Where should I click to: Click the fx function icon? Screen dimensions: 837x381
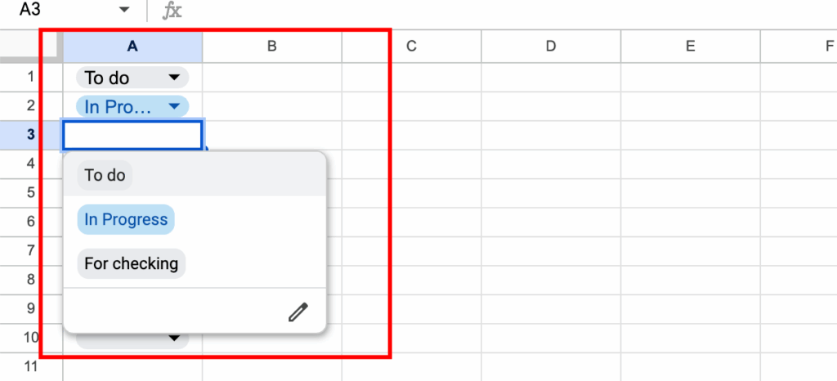coord(172,11)
